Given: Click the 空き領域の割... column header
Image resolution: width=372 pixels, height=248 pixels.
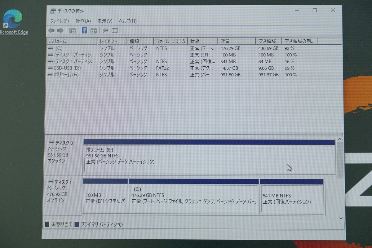Looking at the screenshot, I should (300, 41).
